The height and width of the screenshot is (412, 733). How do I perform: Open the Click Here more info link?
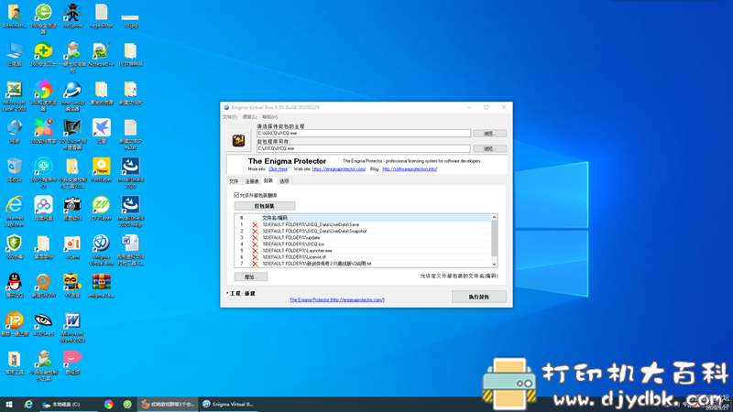279,169
